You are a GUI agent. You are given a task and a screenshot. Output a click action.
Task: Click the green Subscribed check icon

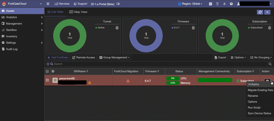click(x=238, y=81)
